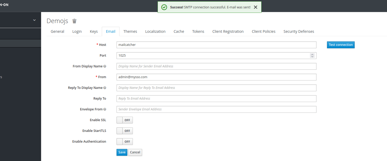The image size is (387, 161).
Task: Expand the realm selector dropdown in sidebar
Action: point(34,20)
